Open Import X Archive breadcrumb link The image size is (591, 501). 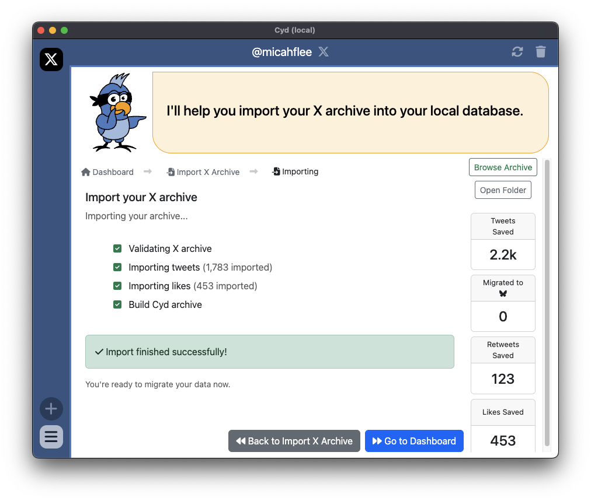(x=203, y=172)
